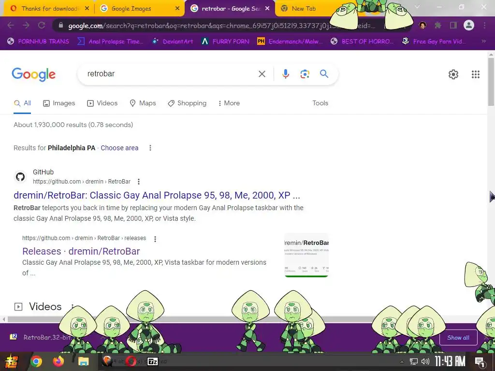Click the taskbar clock showing 11:43 AM
The image size is (495, 371).
coord(450,361)
